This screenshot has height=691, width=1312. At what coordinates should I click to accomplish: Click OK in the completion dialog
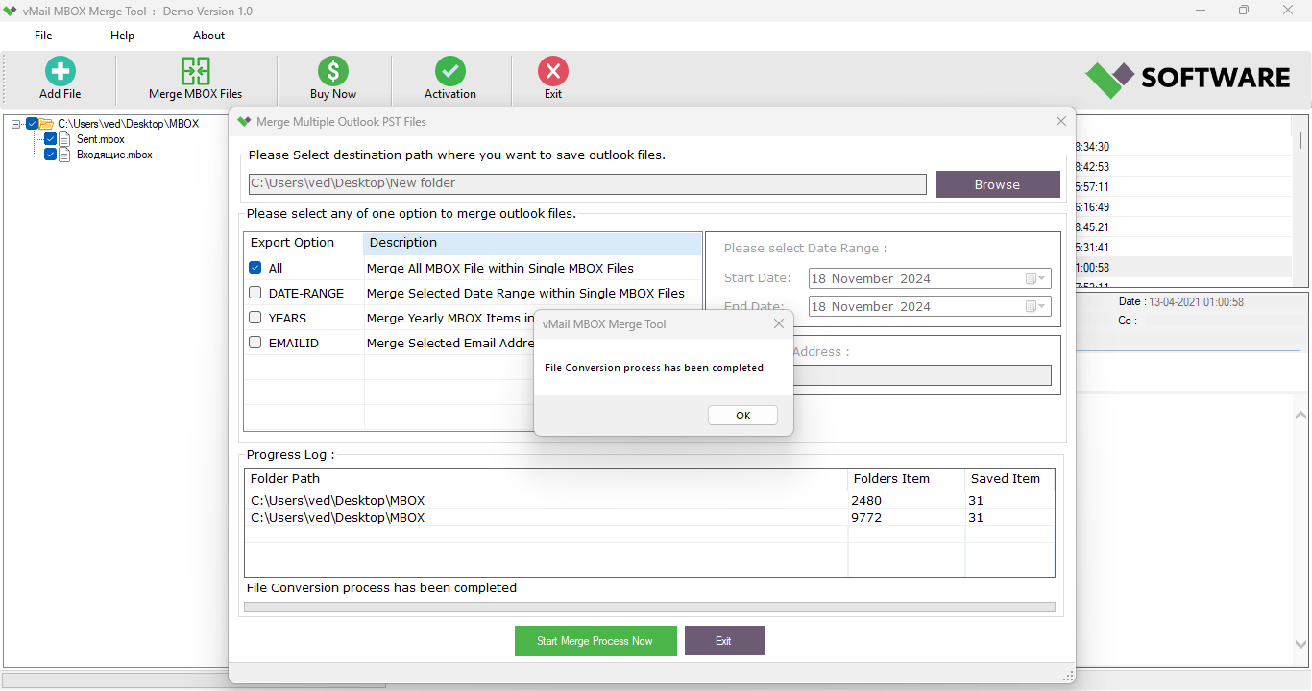click(x=742, y=416)
